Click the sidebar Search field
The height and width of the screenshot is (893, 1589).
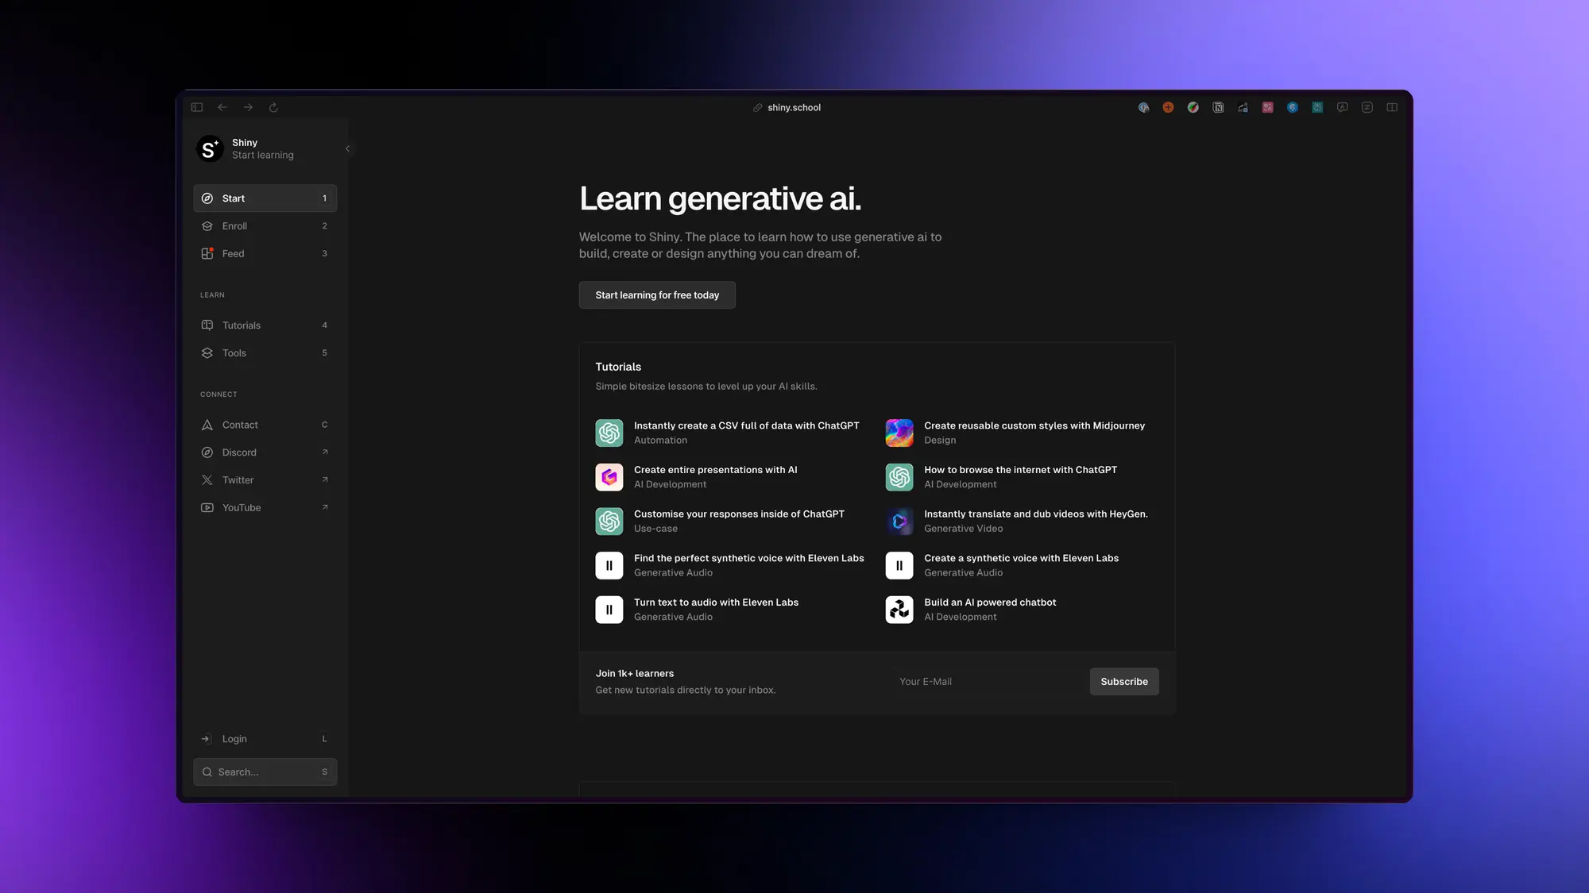[x=265, y=772]
